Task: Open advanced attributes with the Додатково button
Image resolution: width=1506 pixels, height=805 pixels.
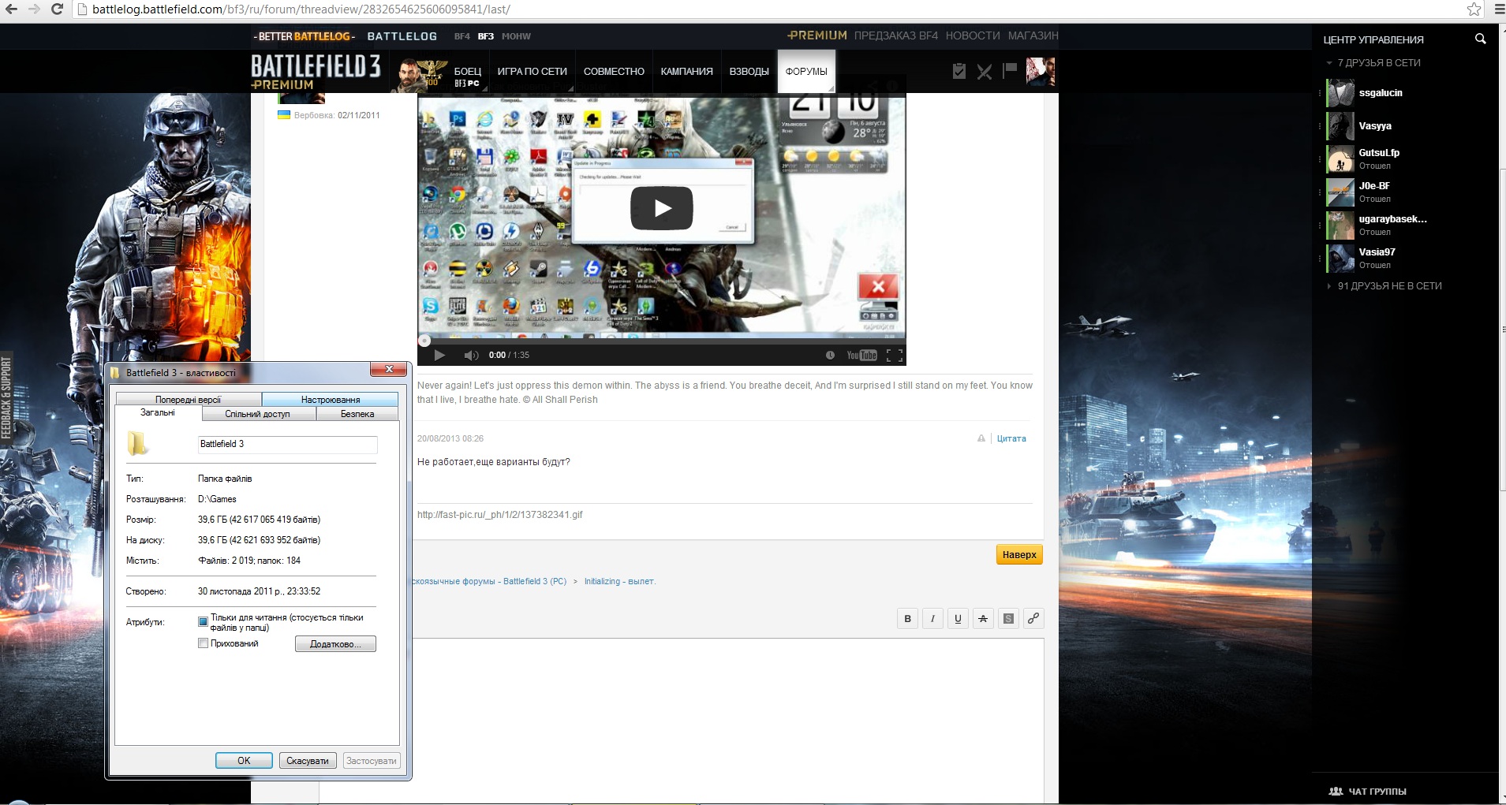Action: tap(335, 644)
